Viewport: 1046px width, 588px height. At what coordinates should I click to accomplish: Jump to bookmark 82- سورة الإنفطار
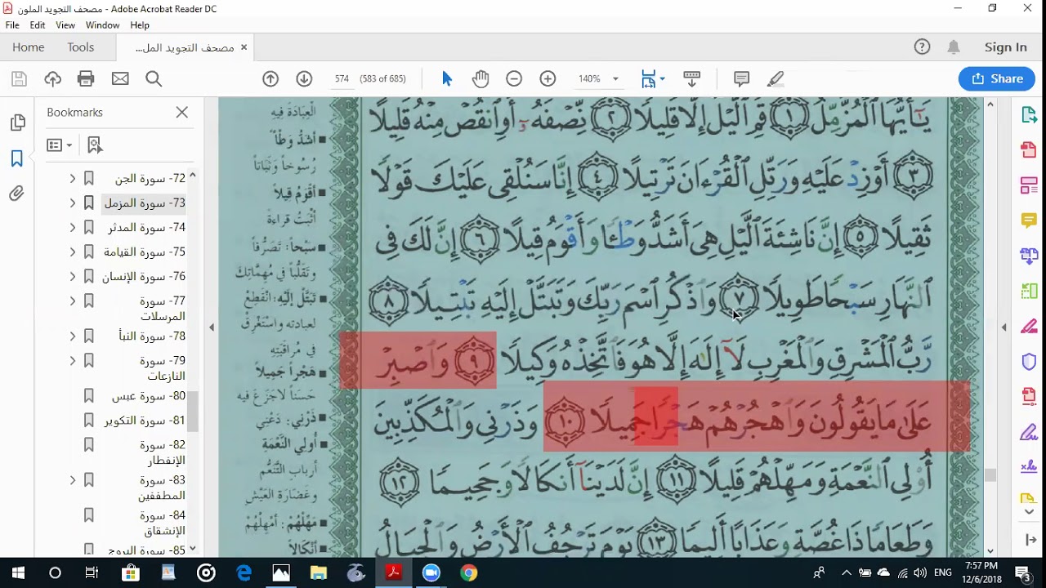tap(162, 452)
